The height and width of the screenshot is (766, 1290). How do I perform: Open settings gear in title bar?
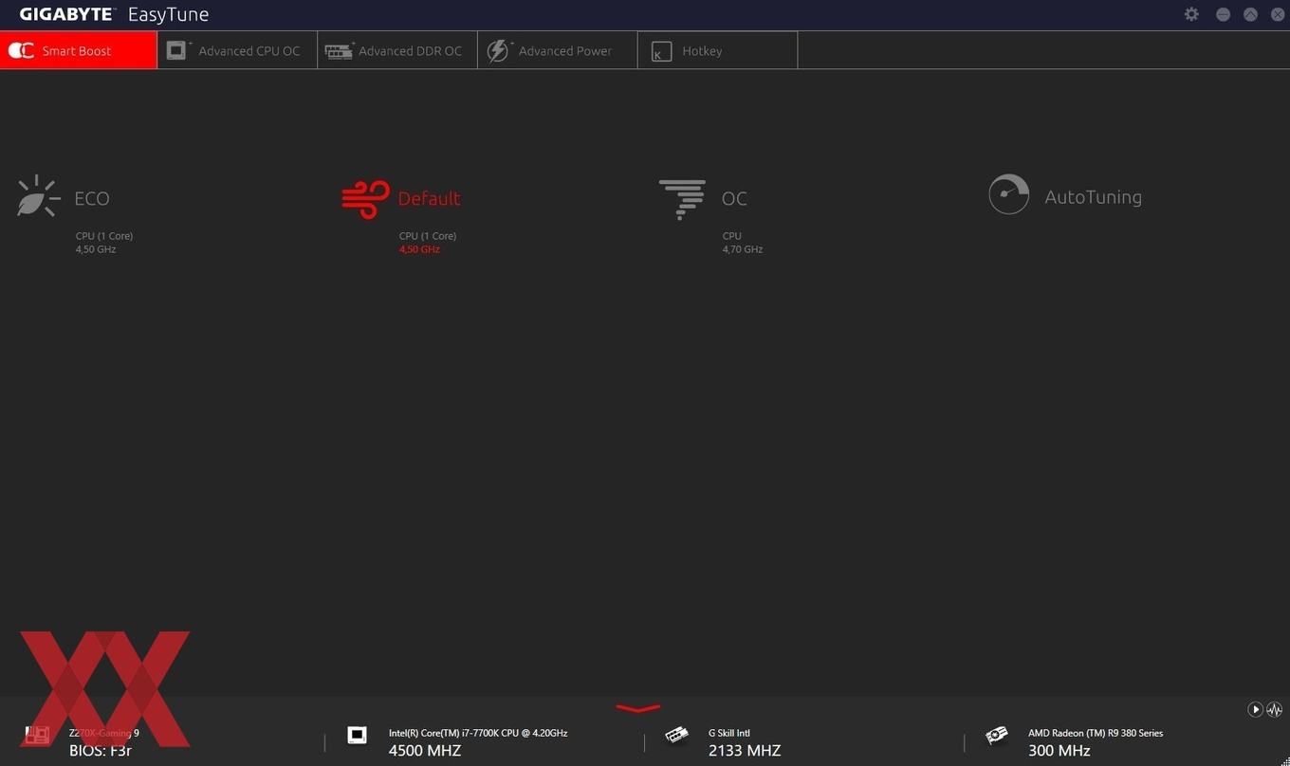[1191, 14]
